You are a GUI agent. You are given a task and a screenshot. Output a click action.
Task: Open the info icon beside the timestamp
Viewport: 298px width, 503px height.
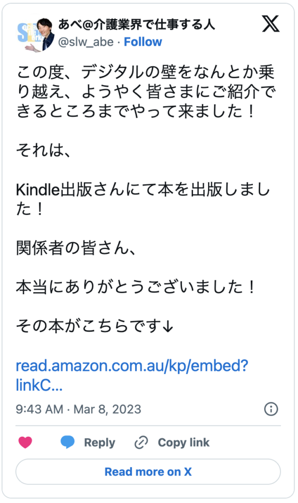pos(271,409)
